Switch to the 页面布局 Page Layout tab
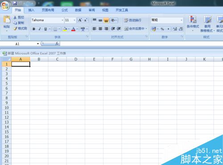 (48, 10)
